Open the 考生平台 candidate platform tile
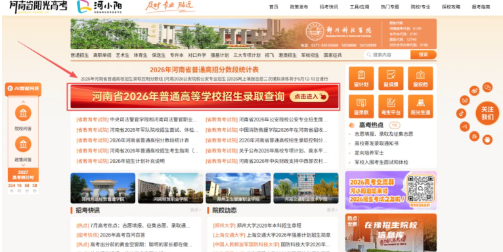The height and width of the screenshot is (252, 503). [391, 106]
